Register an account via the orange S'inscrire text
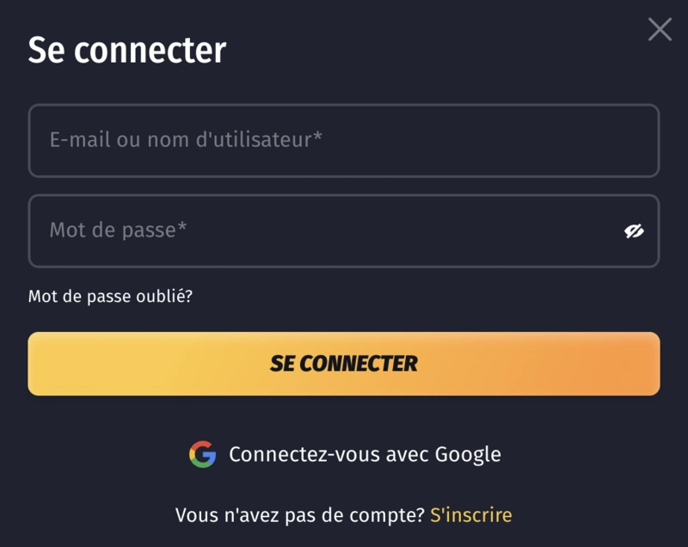Image resolution: width=688 pixels, height=547 pixels. coord(470,515)
